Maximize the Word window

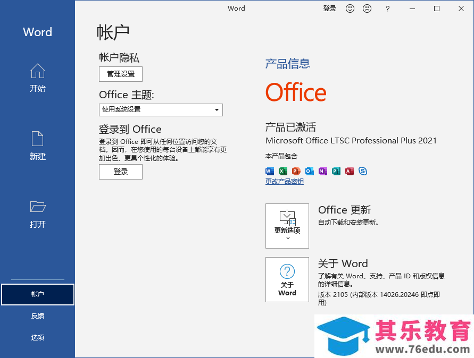[x=437, y=8]
